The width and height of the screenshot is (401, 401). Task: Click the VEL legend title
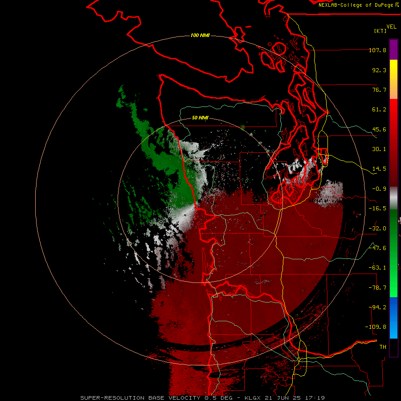[391, 27]
